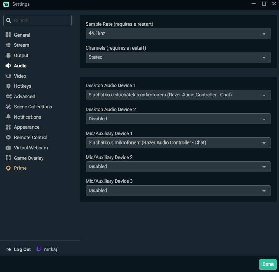Click the Prime star icon
The height and width of the screenshot is (272, 279).
8,168
